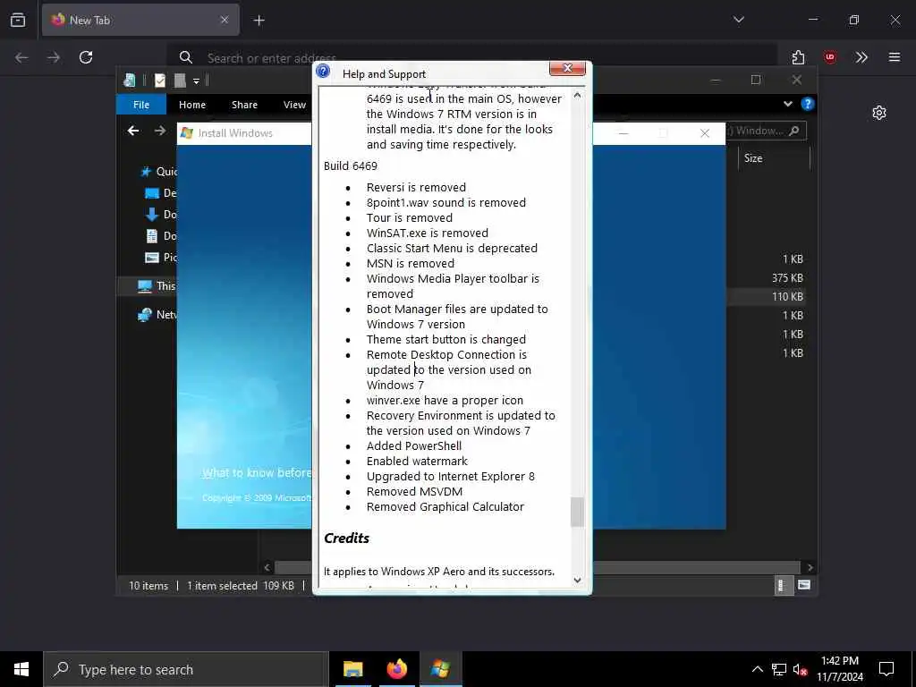The image size is (916, 687).
Task: Open Firefox from taskbar
Action: [396, 669]
